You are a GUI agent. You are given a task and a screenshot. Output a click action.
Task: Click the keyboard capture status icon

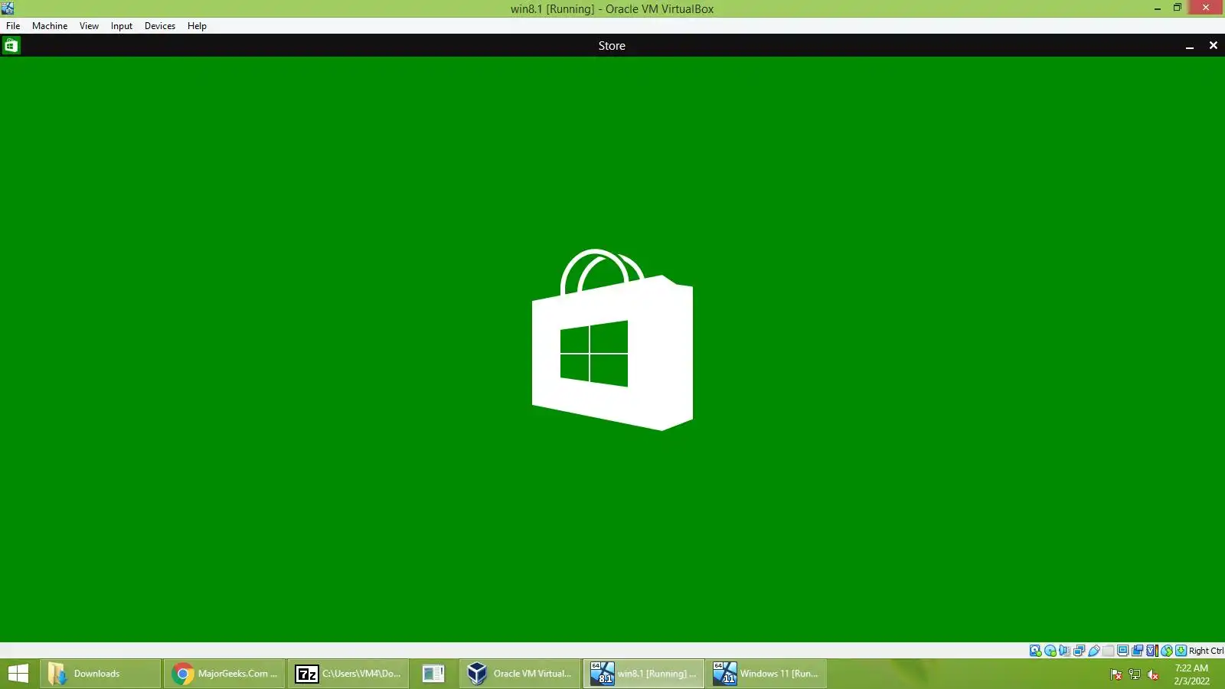(x=1181, y=651)
